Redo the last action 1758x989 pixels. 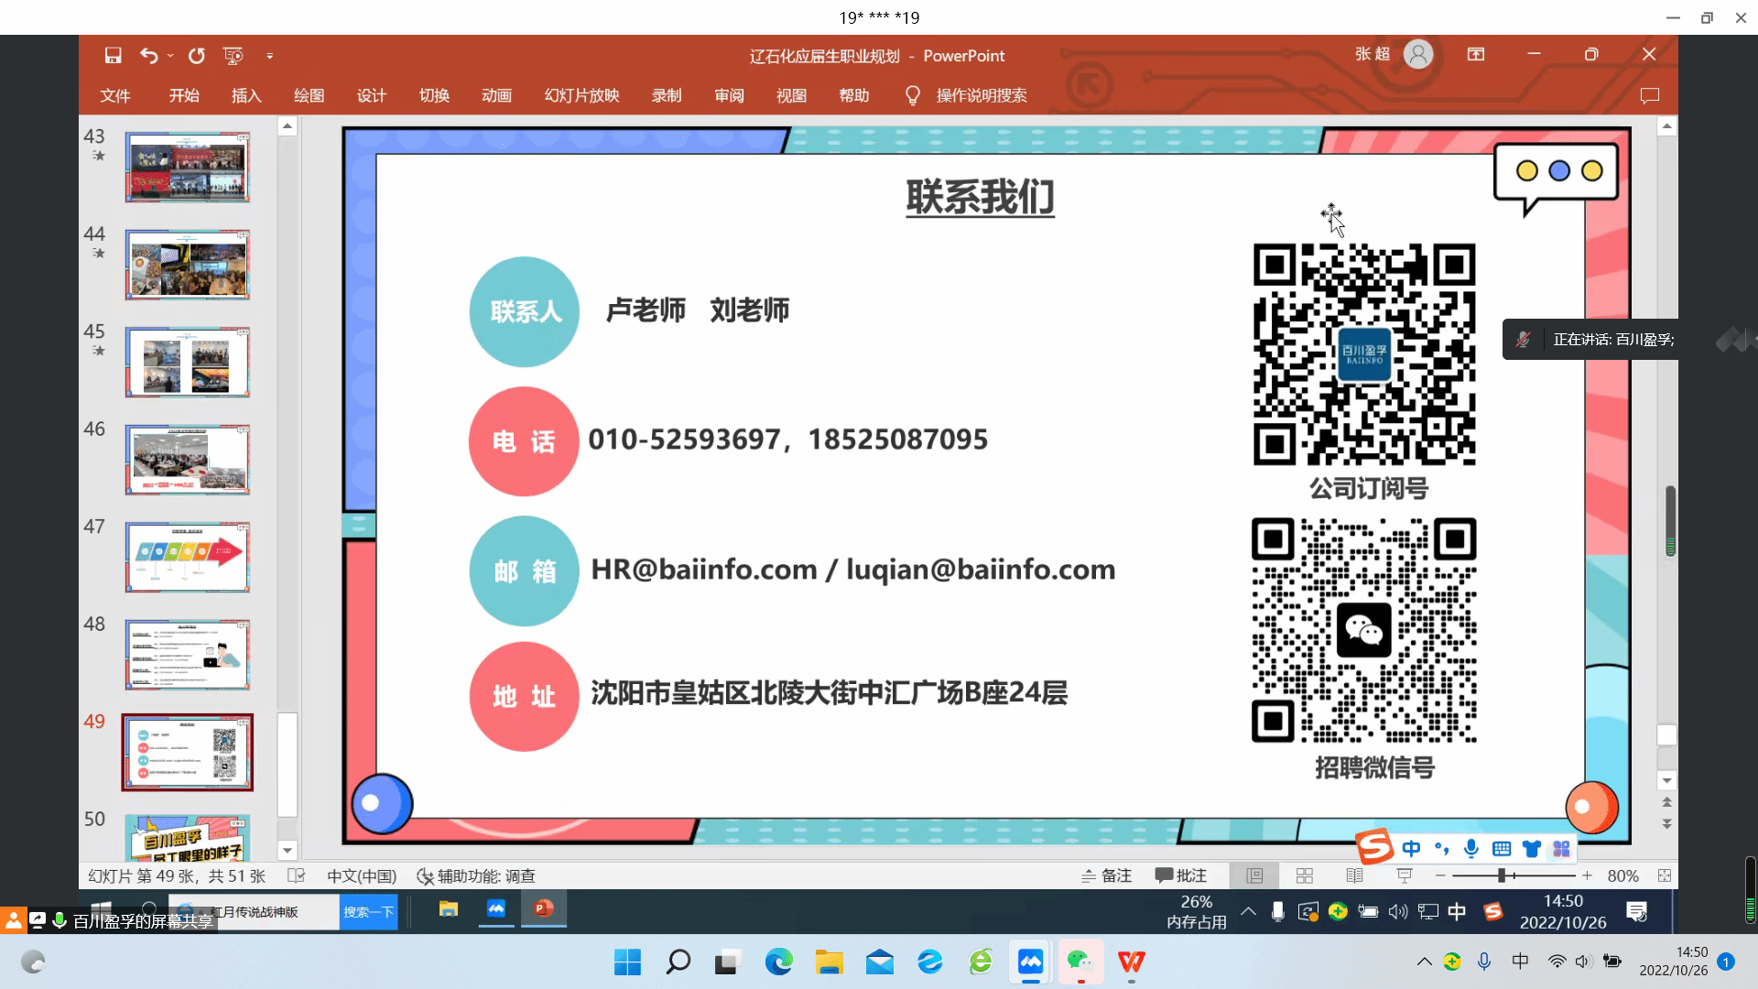(196, 56)
